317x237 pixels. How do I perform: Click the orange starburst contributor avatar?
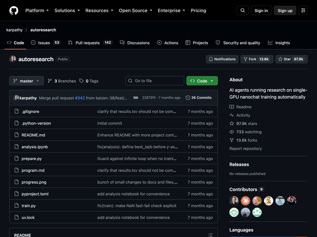tap(245, 201)
